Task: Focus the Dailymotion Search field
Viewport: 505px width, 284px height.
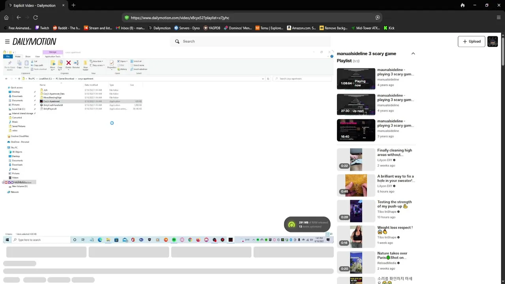Action: click(x=251, y=41)
